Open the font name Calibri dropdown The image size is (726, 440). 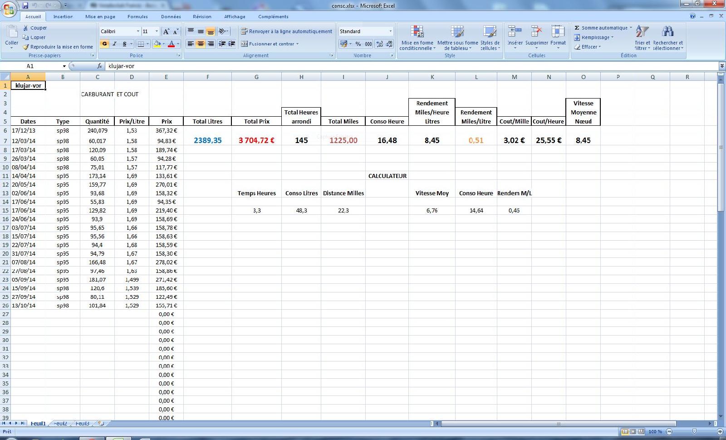tap(138, 31)
